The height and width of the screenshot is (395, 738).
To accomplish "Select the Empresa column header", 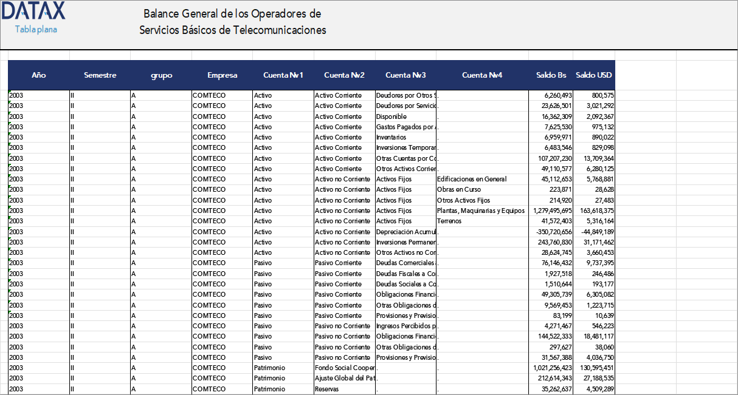I will click(222, 75).
